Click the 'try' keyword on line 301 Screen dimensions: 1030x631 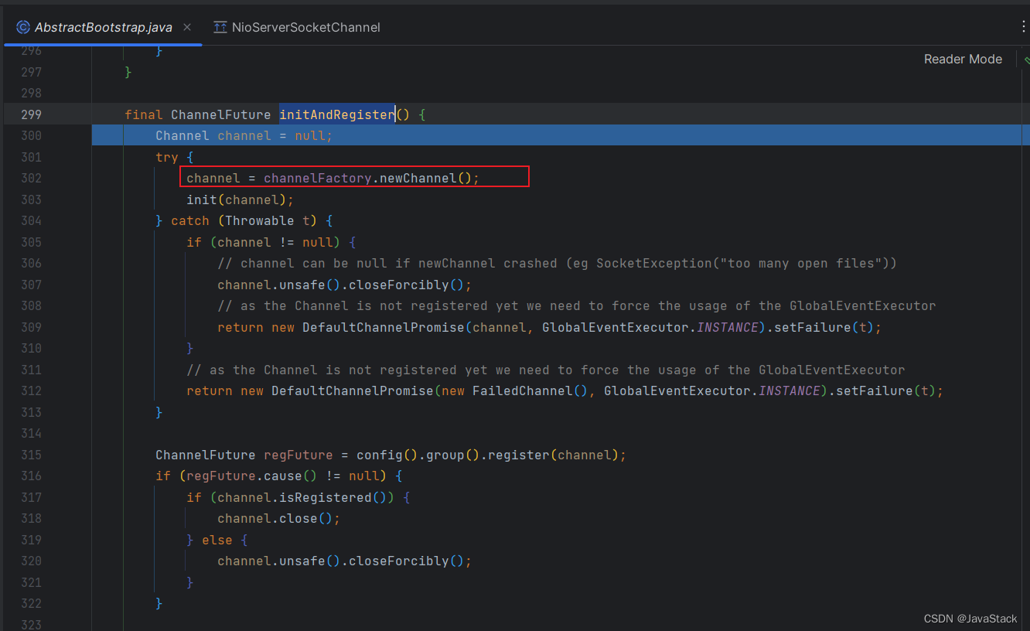(x=167, y=157)
